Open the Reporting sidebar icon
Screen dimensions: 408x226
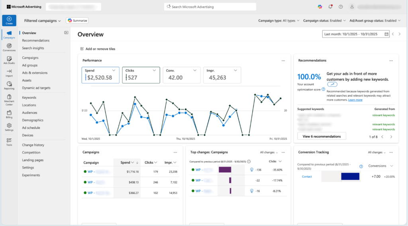point(9,86)
